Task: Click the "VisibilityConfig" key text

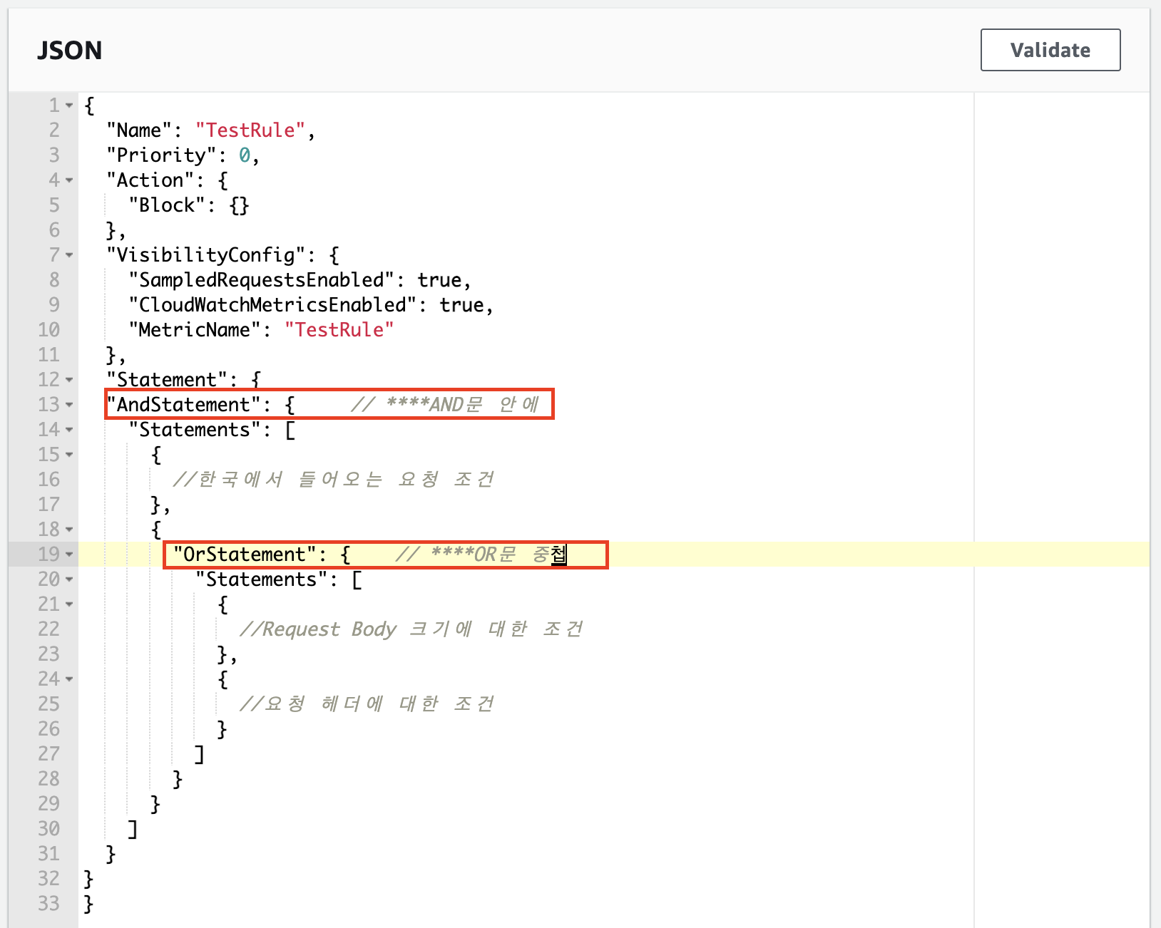Action: pos(206,255)
